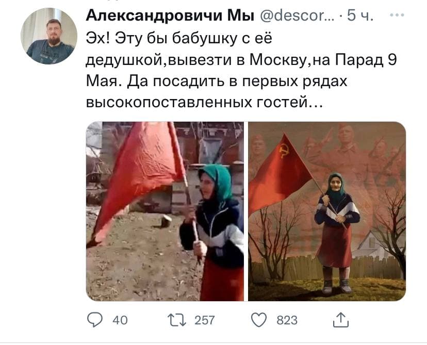Open the author's profile avatar photo
Viewport: 427px width, 345px height.
click(x=49, y=36)
